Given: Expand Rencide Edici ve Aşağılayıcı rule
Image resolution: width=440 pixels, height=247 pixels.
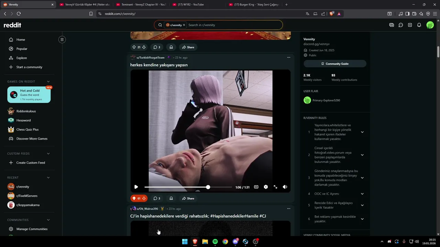Looking at the screenshot, I should 362,205.
